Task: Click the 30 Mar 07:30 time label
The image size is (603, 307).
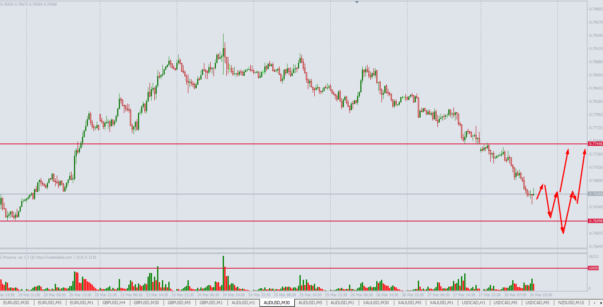Action: pyautogui.click(x=515, y=295)
